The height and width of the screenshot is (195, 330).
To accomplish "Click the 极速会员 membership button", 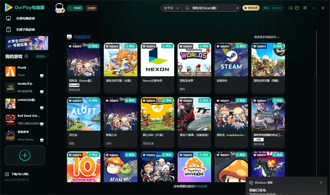I will [x=251, y=8].
